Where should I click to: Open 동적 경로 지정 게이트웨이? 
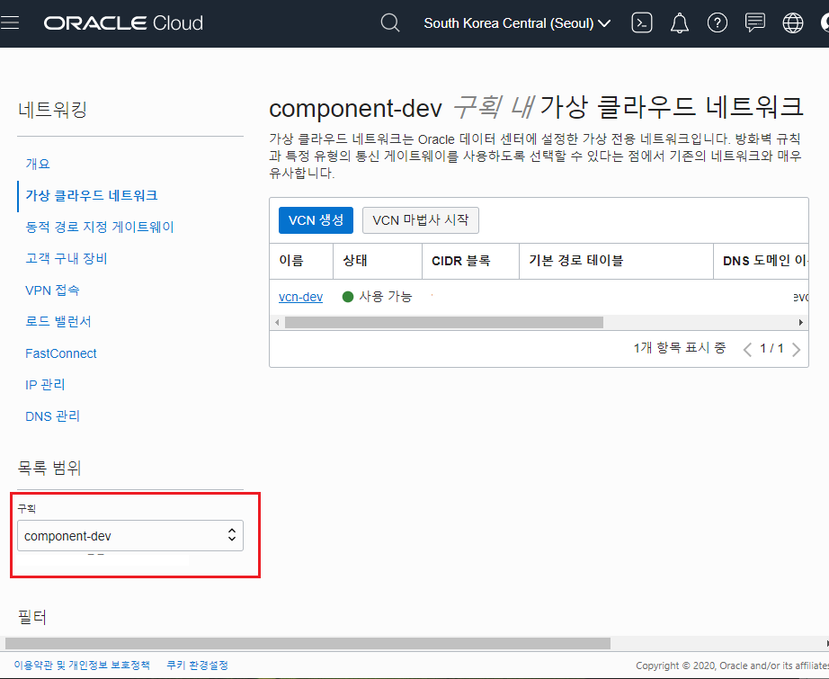click(x=100, y=228)
